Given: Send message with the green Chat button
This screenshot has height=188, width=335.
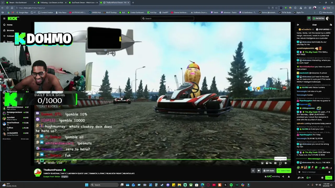Looking at the screenshot, I should (x=329, y=178).
